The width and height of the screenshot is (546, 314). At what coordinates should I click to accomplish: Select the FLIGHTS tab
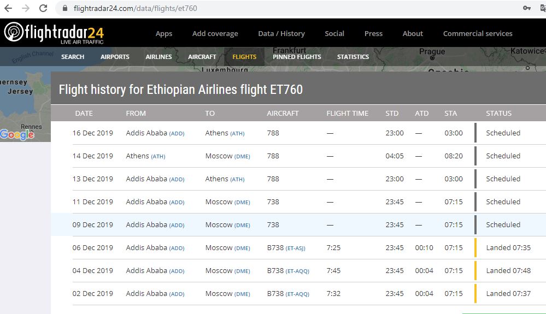click(x=244, y=57)
